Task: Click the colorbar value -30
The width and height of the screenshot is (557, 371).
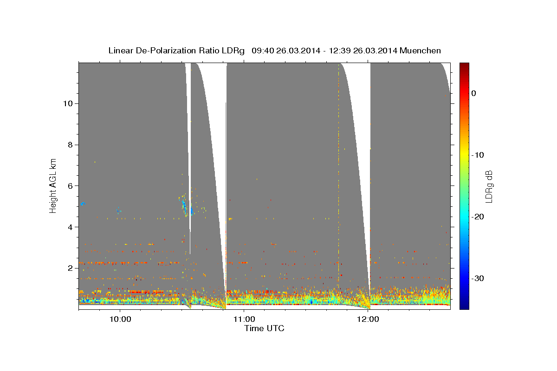Action: 478,278
